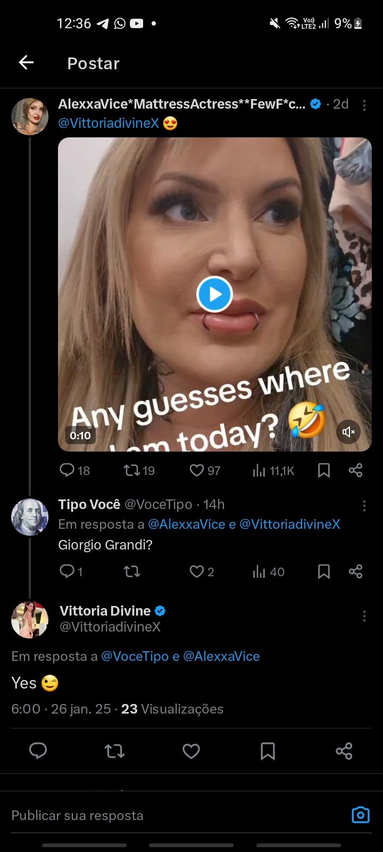The image size is (383, 852).
Task: Repost AlexxaVice's video post
Action: point(131,470)
